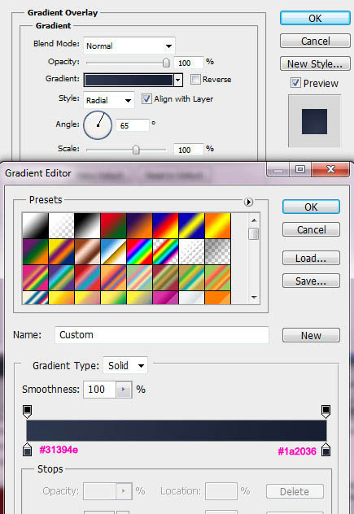Screen dimensions: 354x514
Task: Choose the rainbow spectrum gradient preset
Action: click(x=139, y=252)
